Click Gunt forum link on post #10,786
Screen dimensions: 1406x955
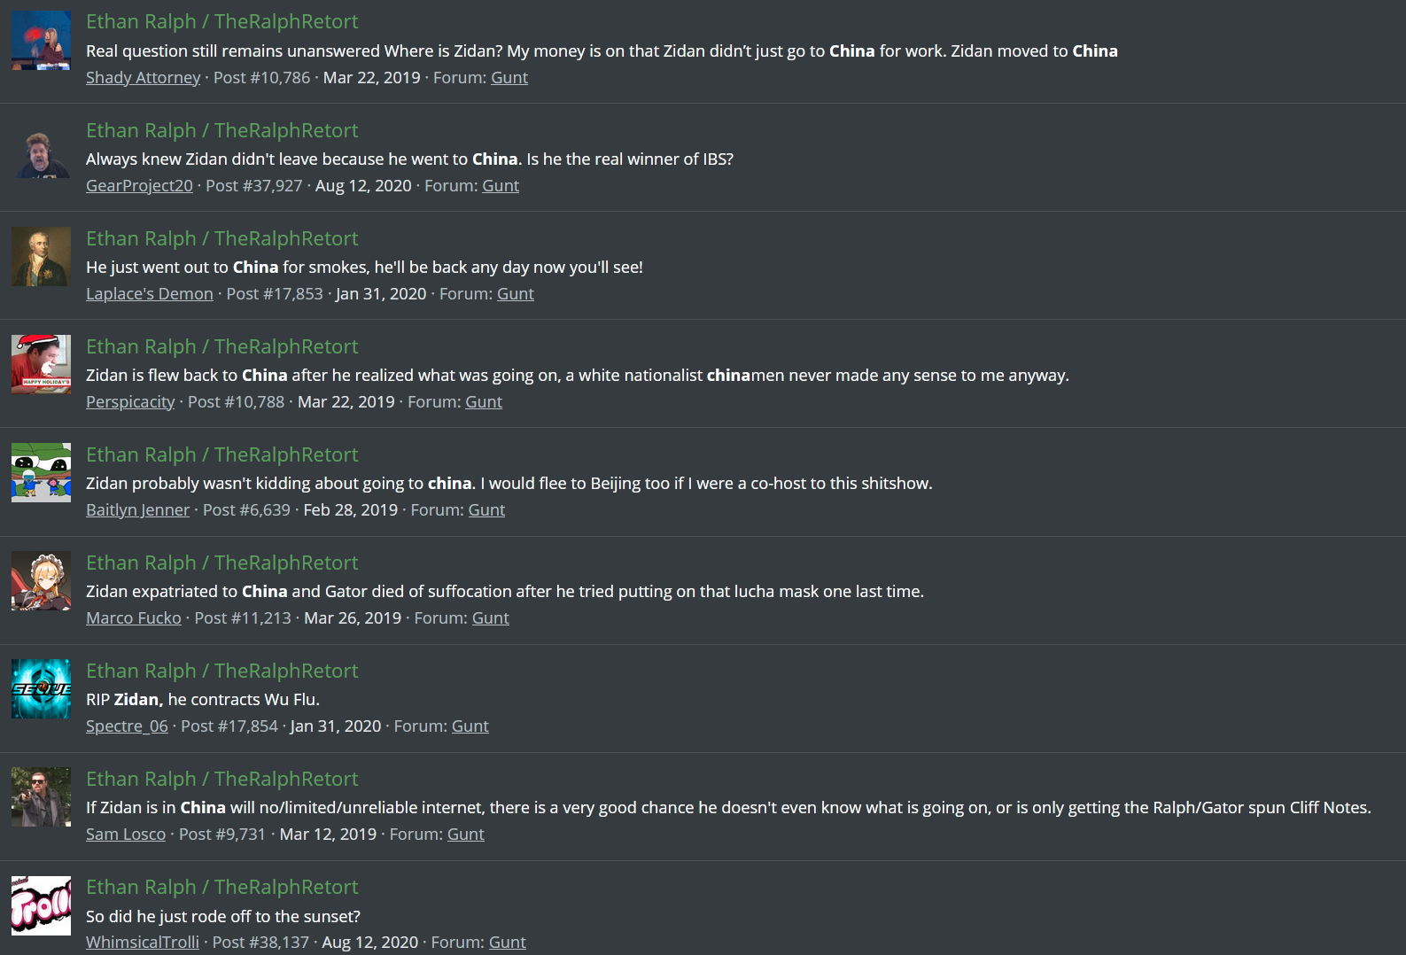click(509, 78)
